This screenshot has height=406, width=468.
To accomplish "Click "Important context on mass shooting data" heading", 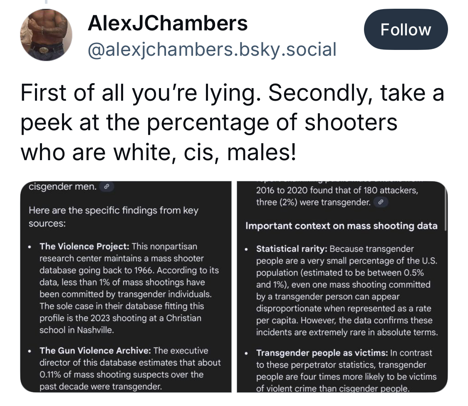I will pos(341,226).
